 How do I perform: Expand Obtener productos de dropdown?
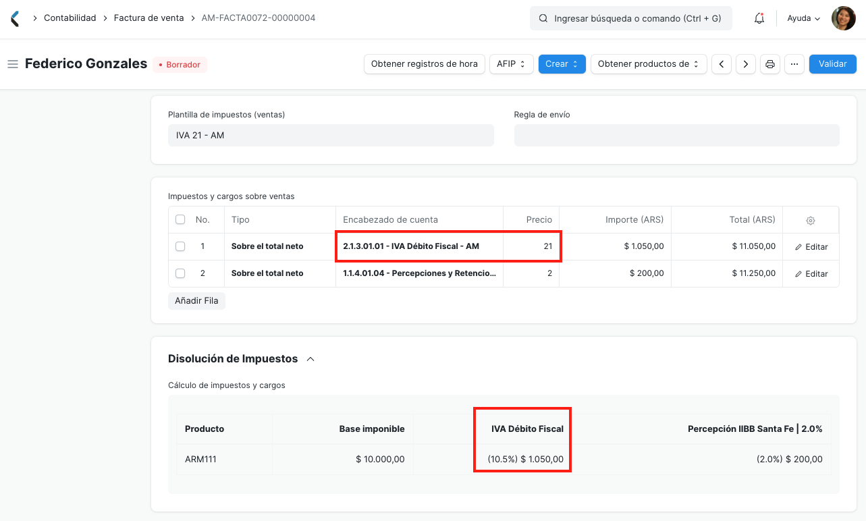coord(649,64)
